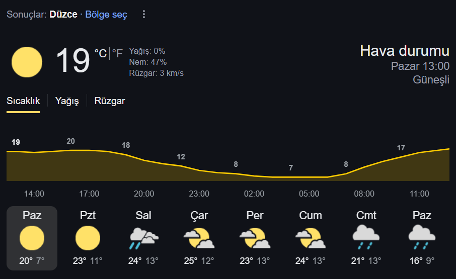Select Sal rainy cloud forecast icon

143,238
